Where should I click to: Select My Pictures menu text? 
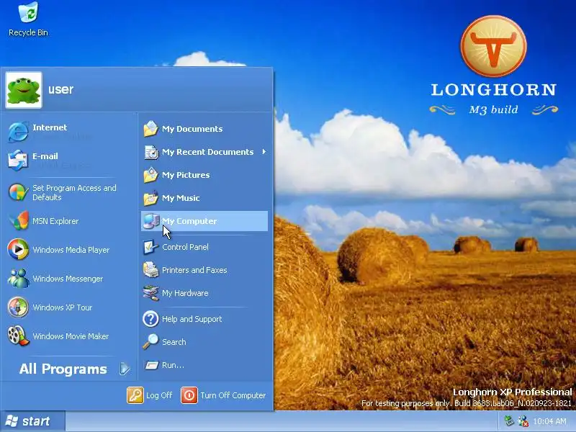(x=186, y=175)
